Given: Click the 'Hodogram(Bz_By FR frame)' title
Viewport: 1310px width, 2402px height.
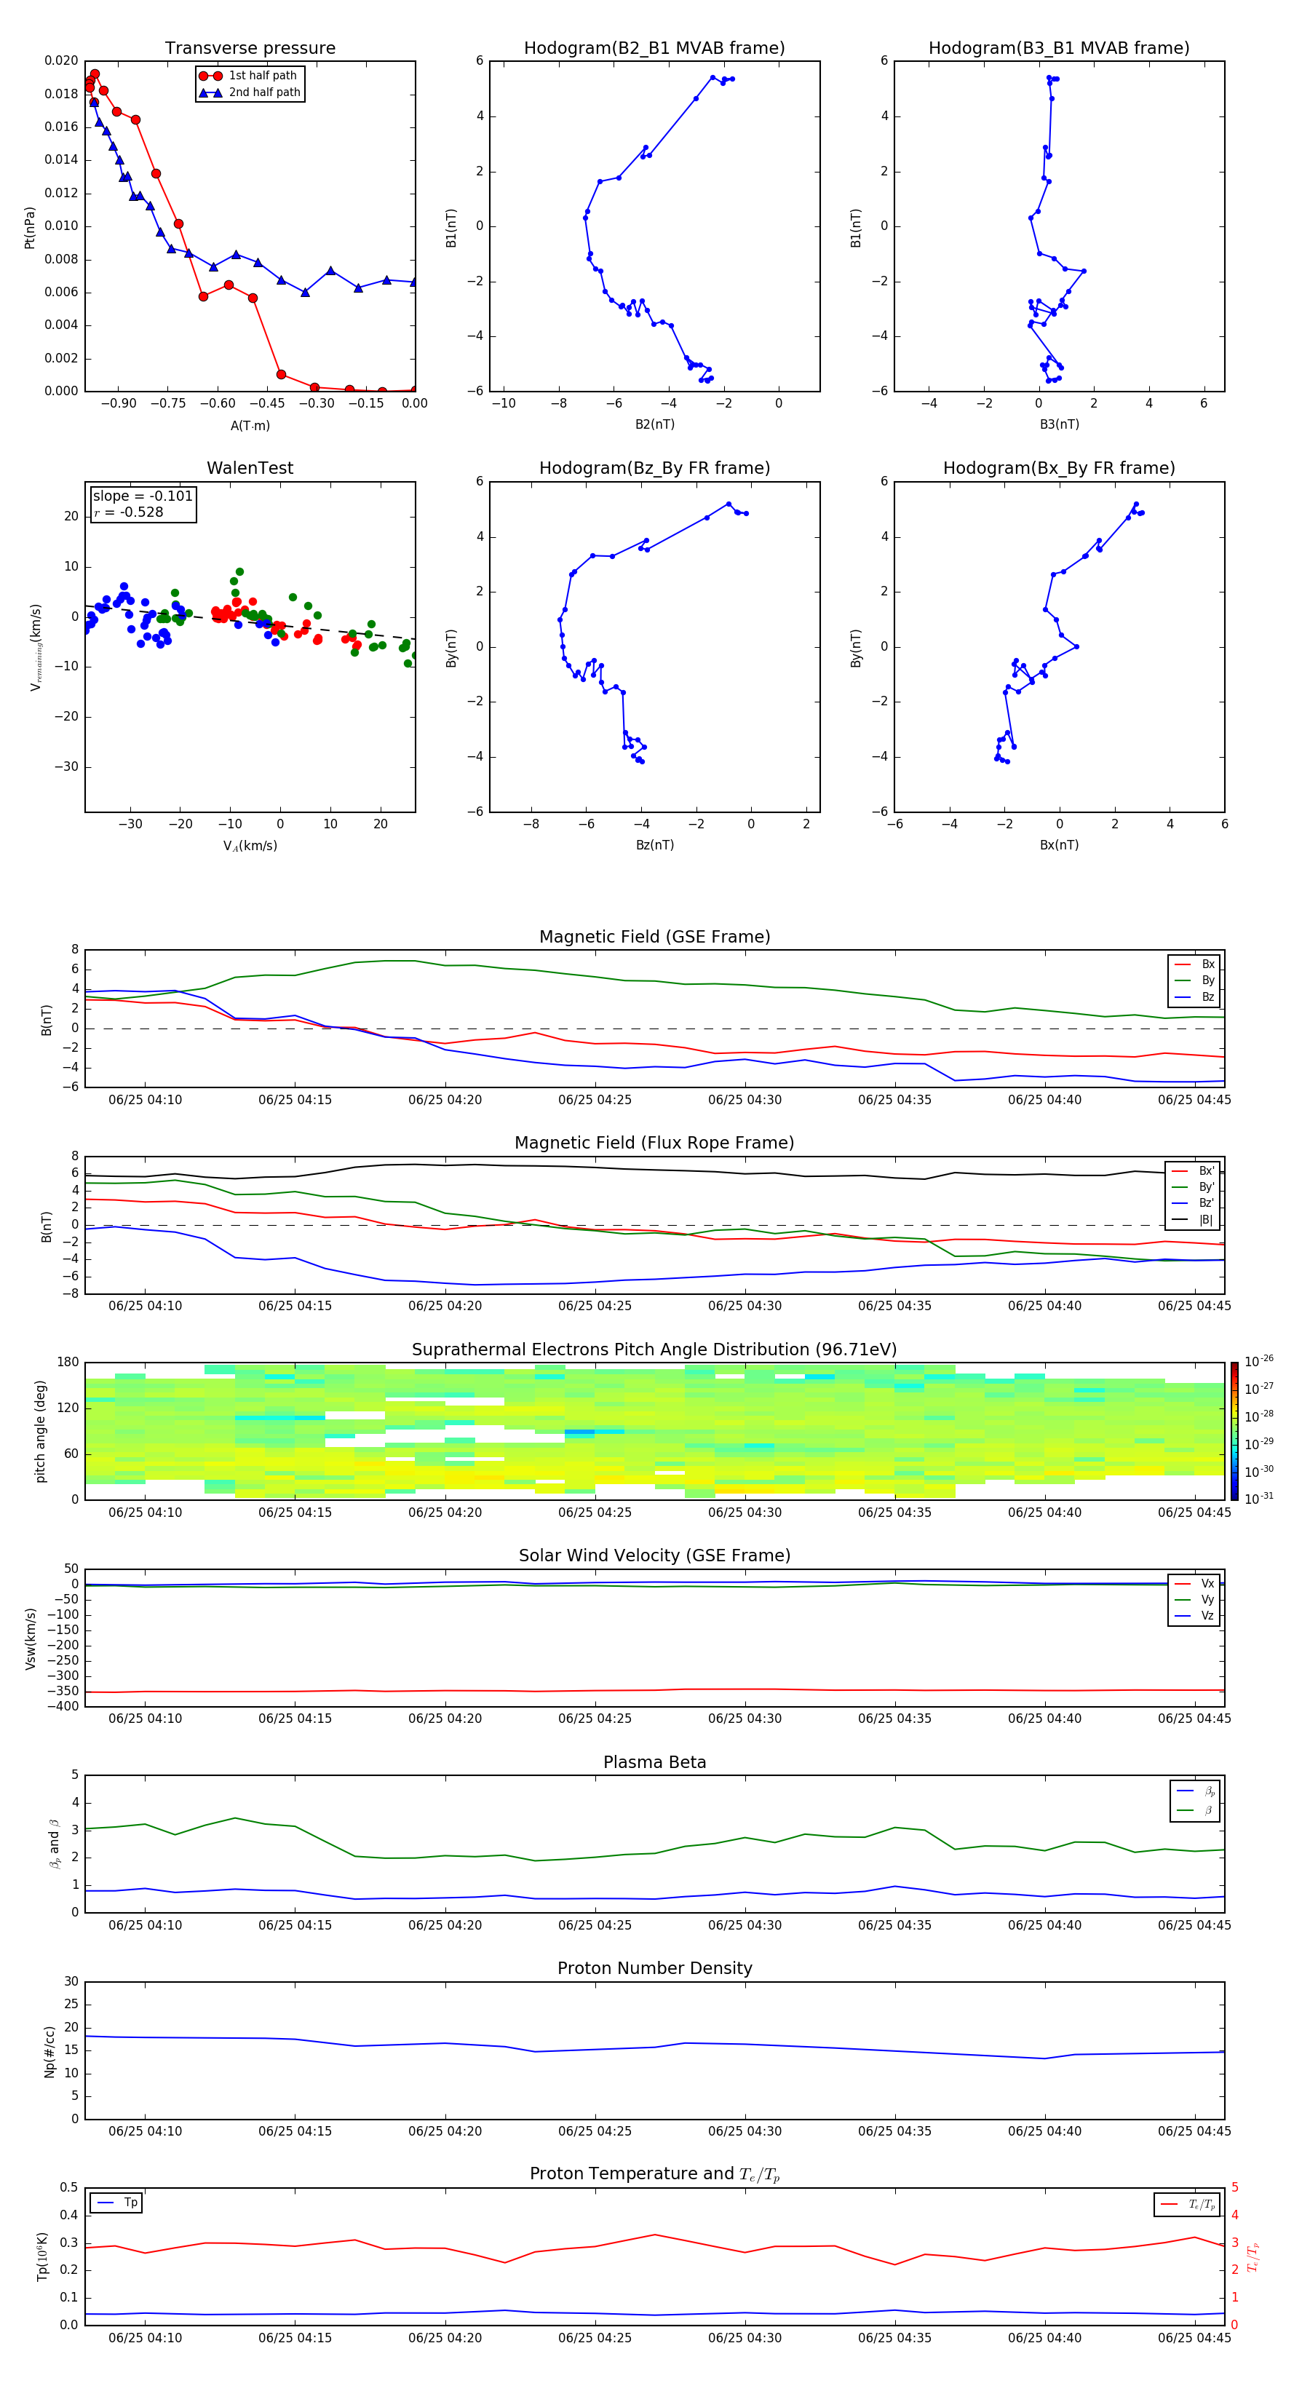Looking at the screenshot, I should click(654, 468).
